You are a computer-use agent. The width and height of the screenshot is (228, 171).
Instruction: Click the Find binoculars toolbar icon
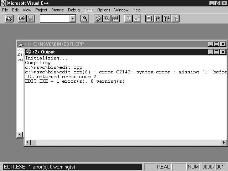pos(84,19)
